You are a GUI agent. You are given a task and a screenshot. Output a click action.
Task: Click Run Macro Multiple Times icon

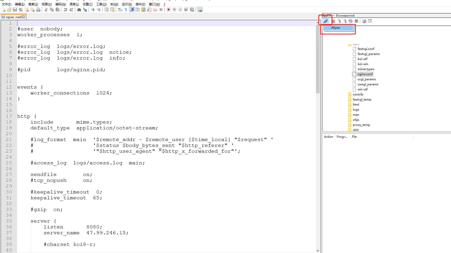(186, 10)
